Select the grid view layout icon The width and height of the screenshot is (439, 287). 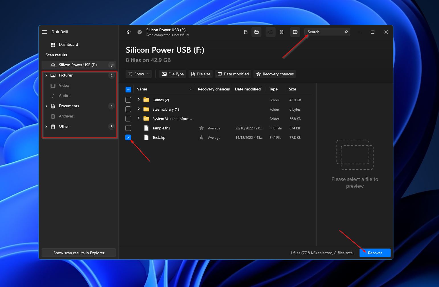(x=282, y=32)
